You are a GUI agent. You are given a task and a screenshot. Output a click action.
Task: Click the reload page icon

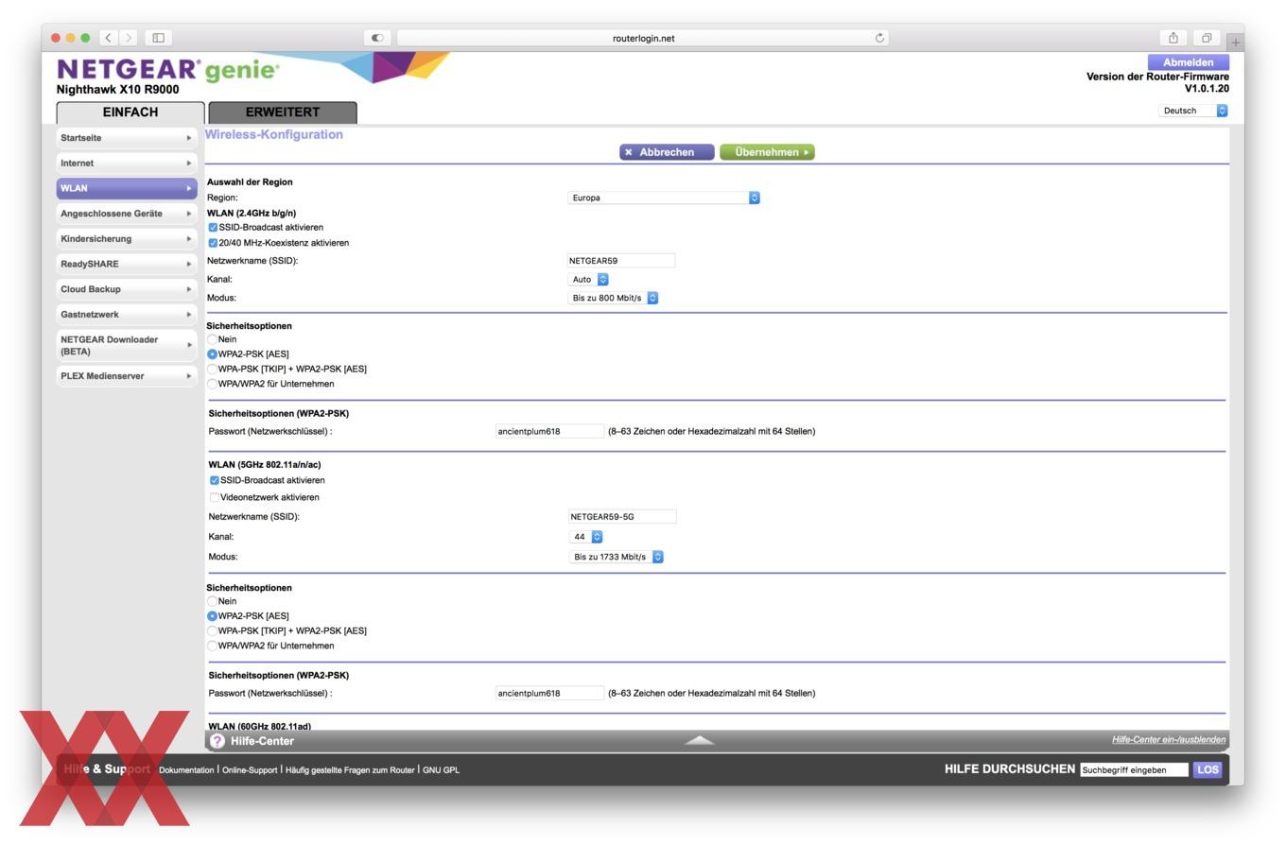click(x=879, y=38)
